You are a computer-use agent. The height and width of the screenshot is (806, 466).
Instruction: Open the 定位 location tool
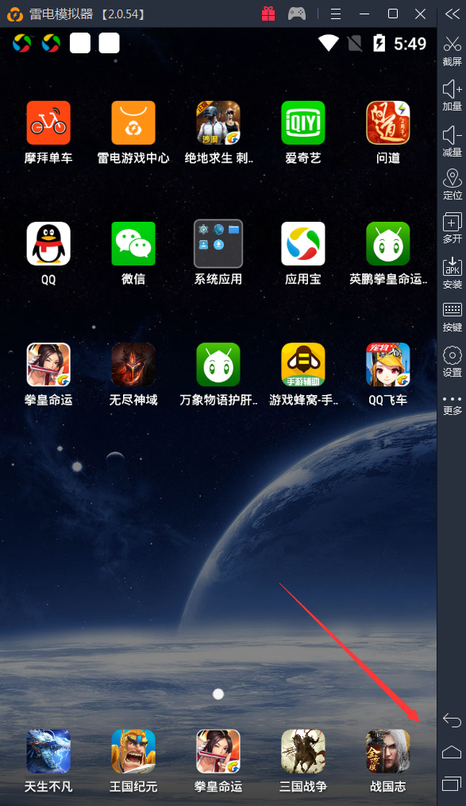[453, 184]
